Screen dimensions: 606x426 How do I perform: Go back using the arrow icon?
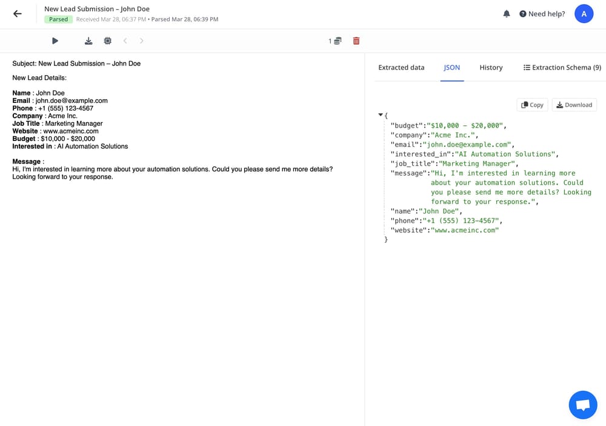tap(17, 13)
